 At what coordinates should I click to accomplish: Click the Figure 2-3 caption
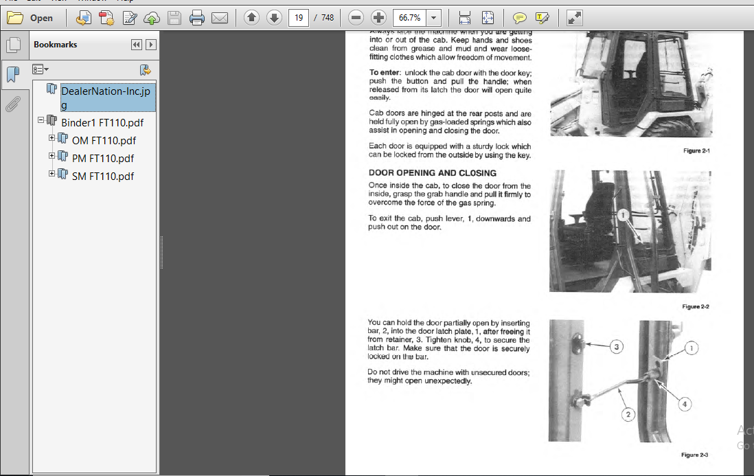coord(694,455)
